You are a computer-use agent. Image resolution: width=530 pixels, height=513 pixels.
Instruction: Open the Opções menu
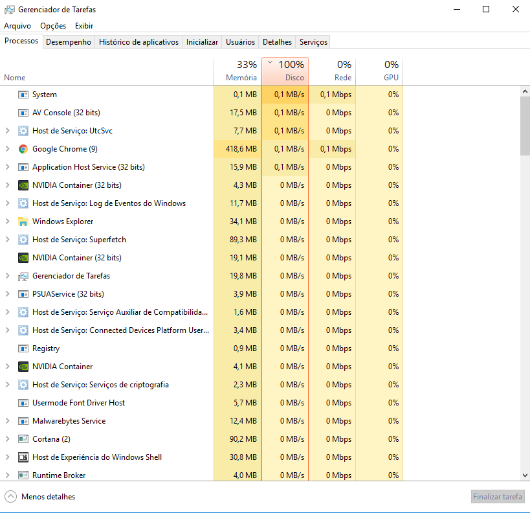pos(53,26)
